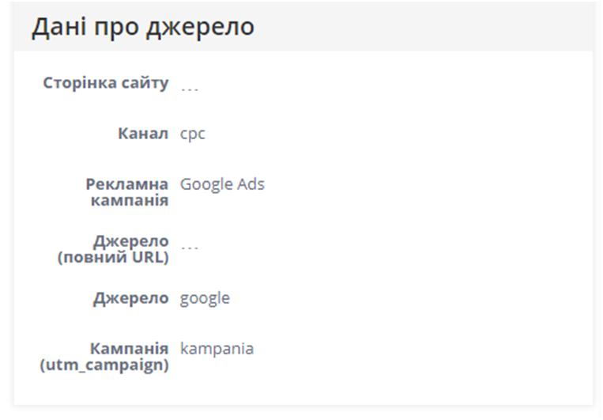603x420 pixels.
Task: Select the ellipsis value beside Сторінка сайту
Action: 190,87
